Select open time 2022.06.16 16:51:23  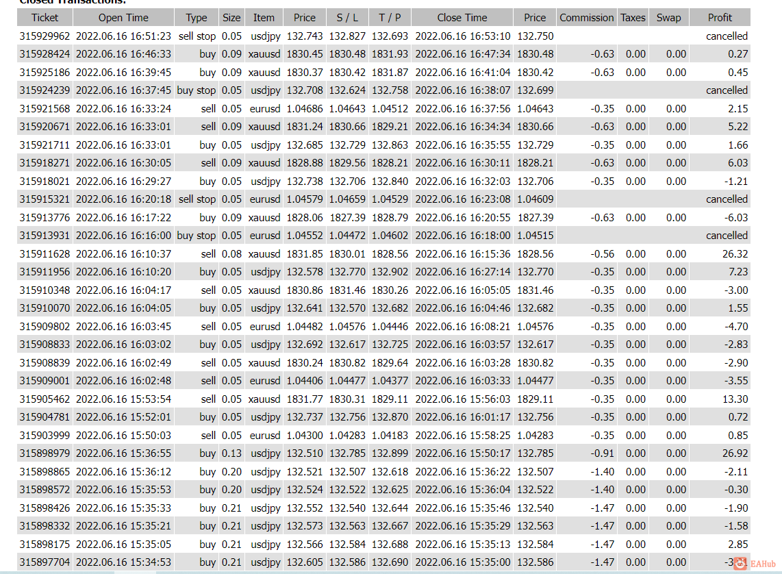click(123, 36)
